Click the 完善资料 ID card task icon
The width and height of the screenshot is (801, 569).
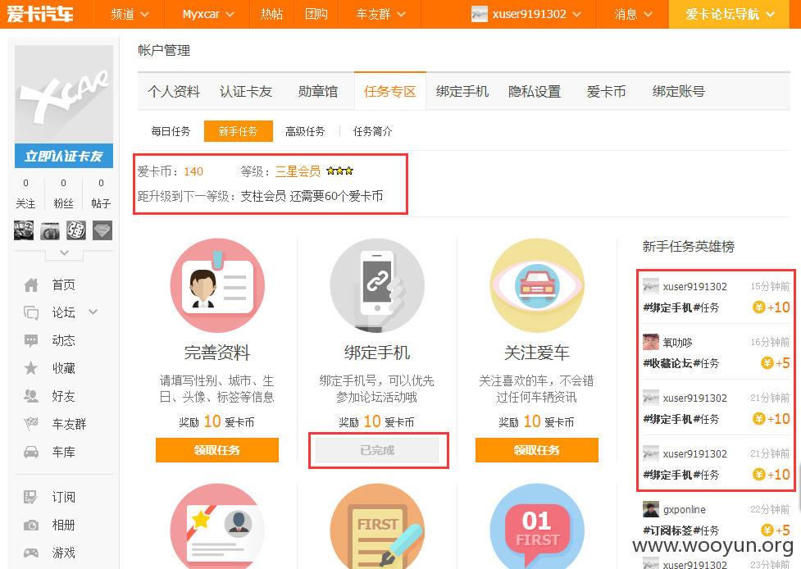pyautogui.click(x=217, y=285)
